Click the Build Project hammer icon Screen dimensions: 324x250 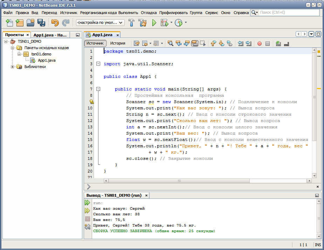(x=131, y=23)
